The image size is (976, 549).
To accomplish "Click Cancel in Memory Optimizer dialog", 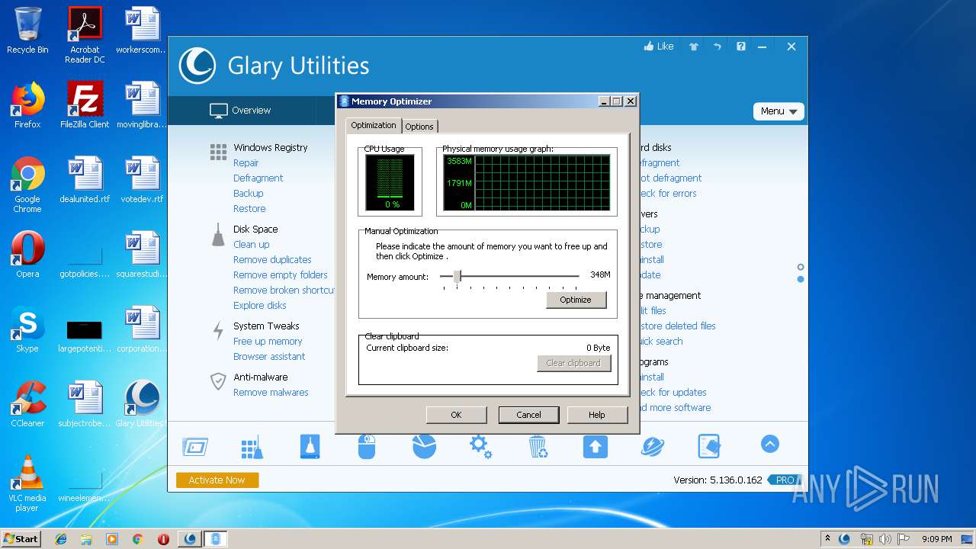I will click(528, 415).
